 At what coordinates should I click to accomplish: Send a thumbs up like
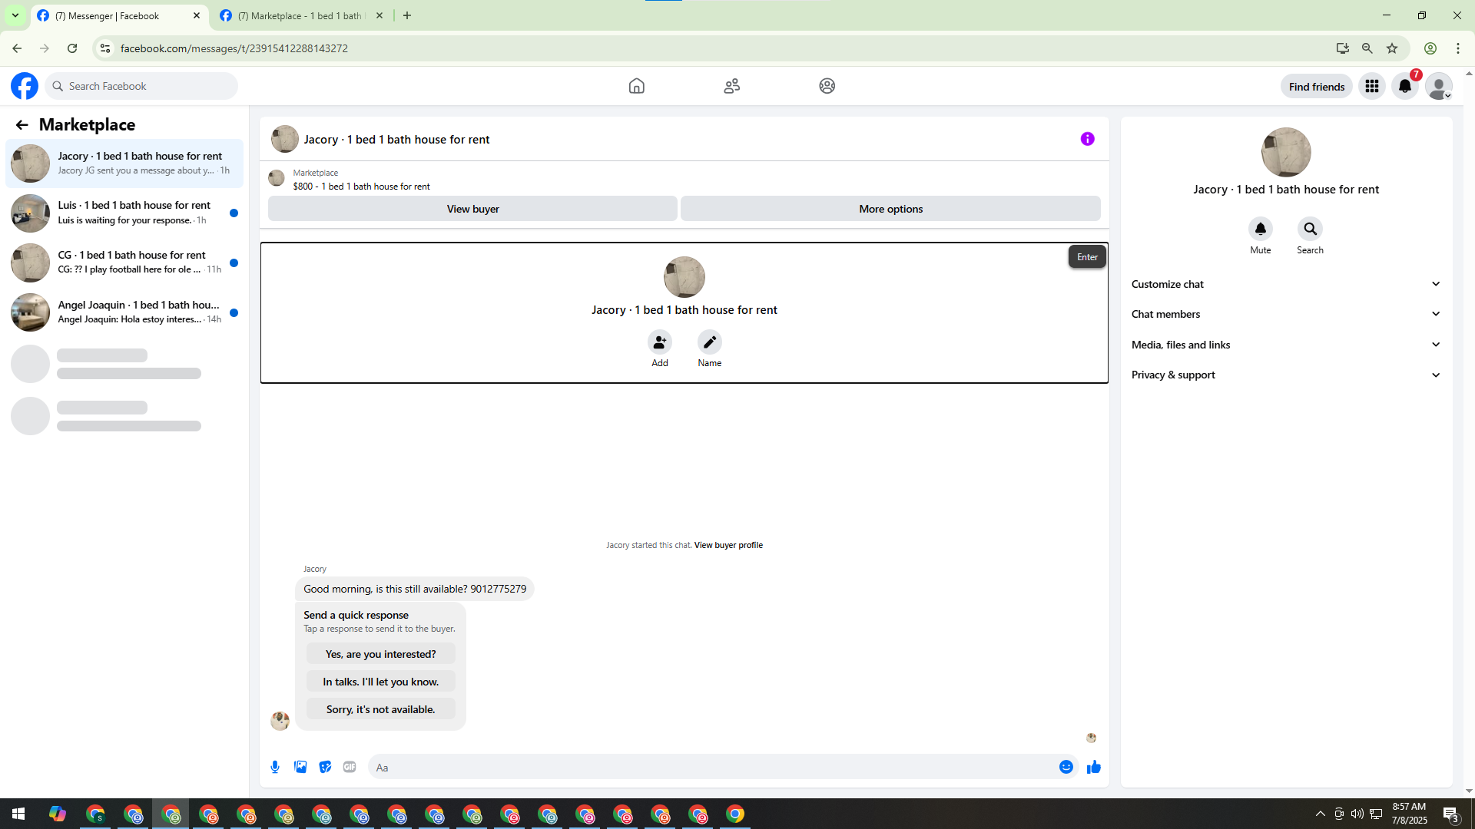point(1094,767)
